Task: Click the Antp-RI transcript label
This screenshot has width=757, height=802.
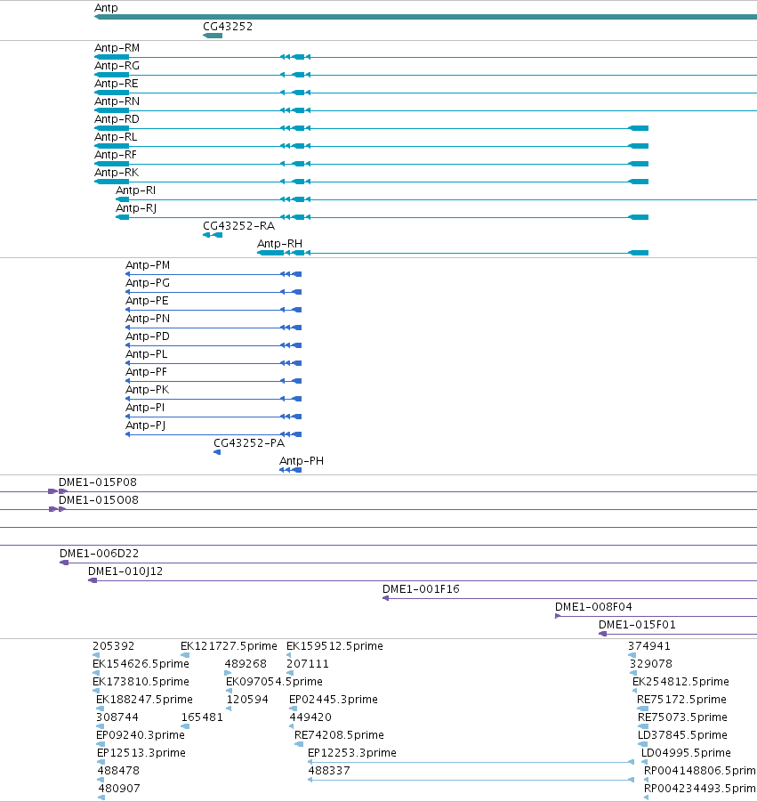Action: pyautogui.click(x=135, y=190)
